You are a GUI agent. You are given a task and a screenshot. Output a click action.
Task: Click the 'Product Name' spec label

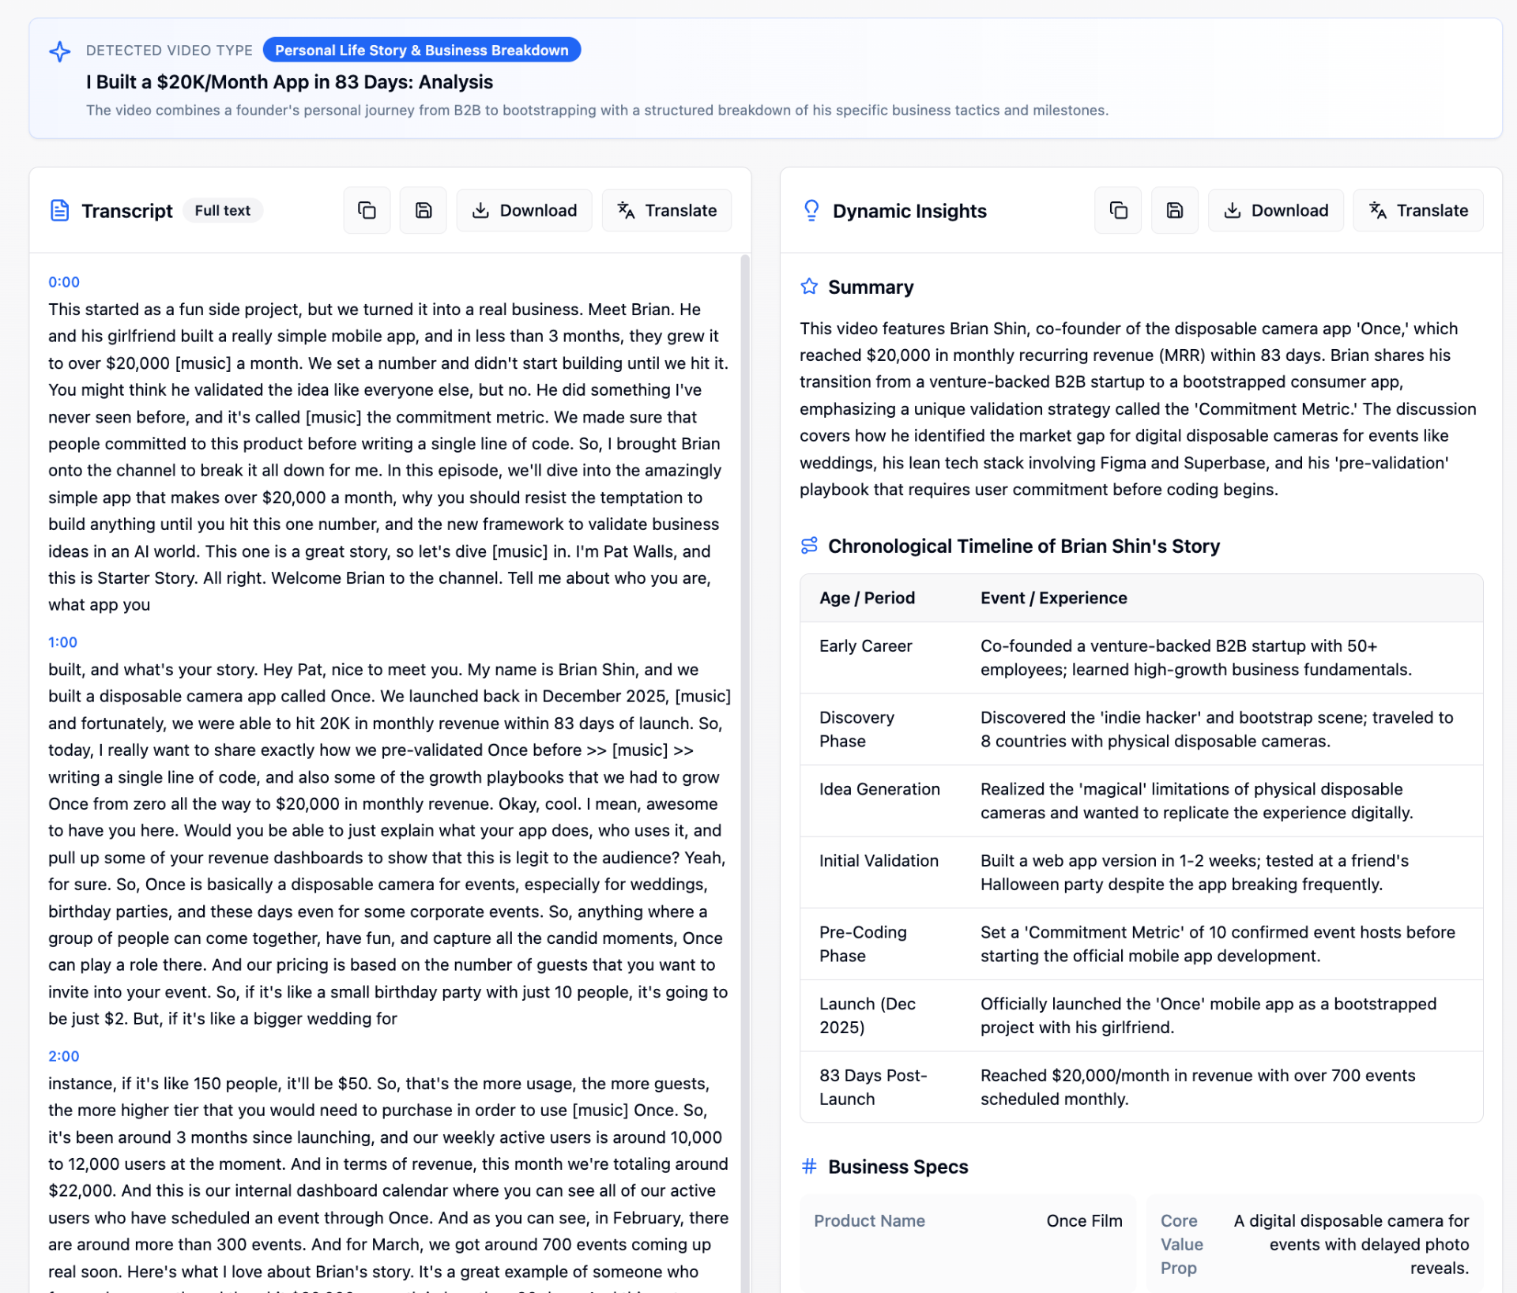click(869, 1220)
